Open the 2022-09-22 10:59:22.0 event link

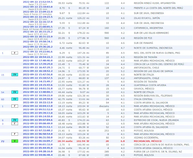click(x=38, y=96)
